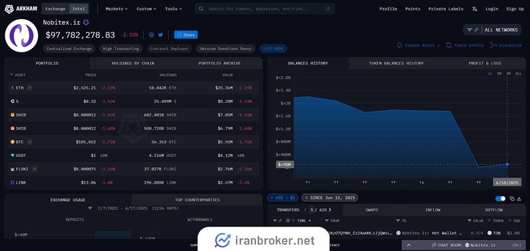Screen dimensions: 530x251
Task: Click the TO column filter icon
Action: [398, 221]
